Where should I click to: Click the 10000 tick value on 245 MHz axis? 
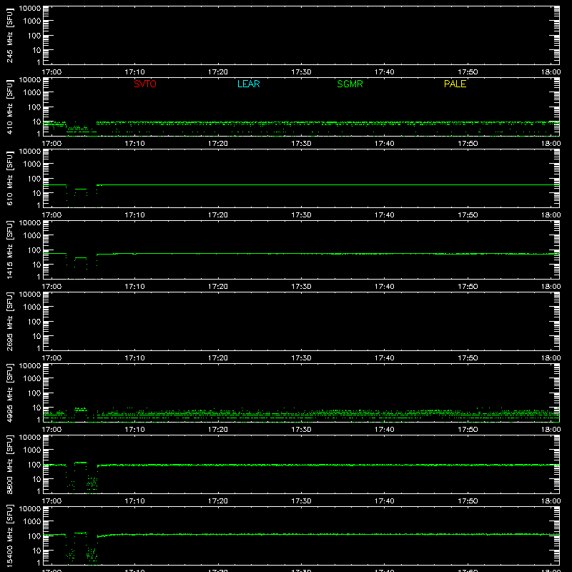(30, 9)
